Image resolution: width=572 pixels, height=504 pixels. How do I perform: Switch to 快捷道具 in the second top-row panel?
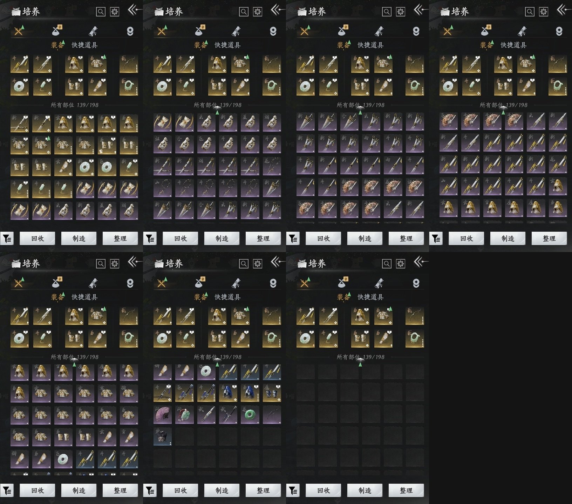click(x=227, y=45)
